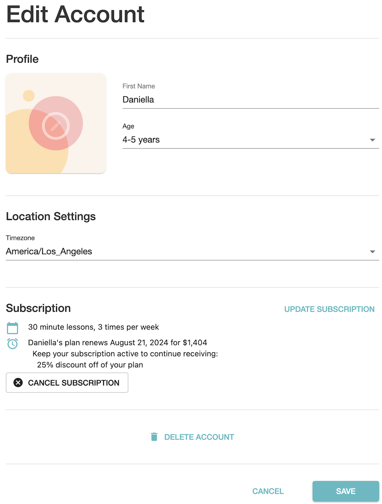
Task: Click the pencil edit icon on avatar
Action: pyautogui.click(x=56, y=126)
